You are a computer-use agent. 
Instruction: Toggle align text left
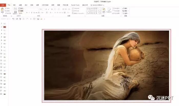pos(55,13)
